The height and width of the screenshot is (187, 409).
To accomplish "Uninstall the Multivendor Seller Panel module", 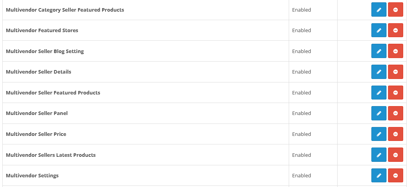I will pyautogui.click(x=395, y=113).
